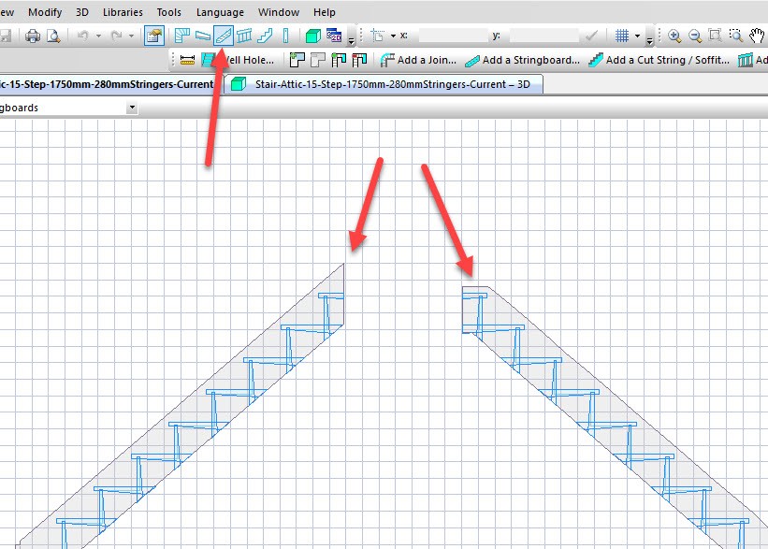The width and height of the screenshot is (768, 549).
Task: Select the landing/tread view icon
Action: (203, 36)
